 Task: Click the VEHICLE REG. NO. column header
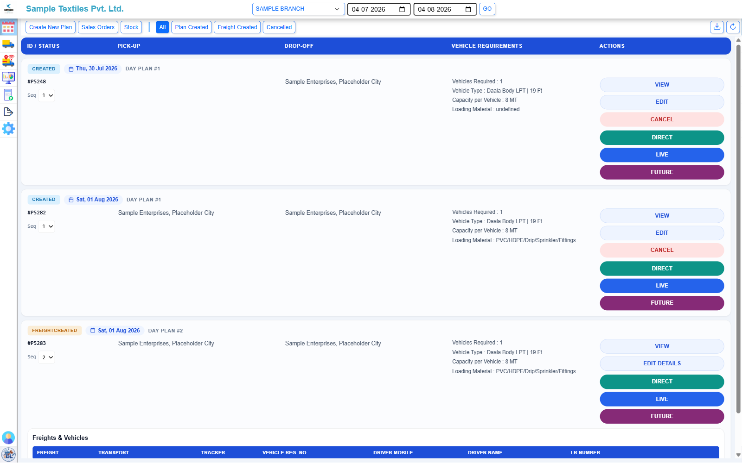[285, 453]
